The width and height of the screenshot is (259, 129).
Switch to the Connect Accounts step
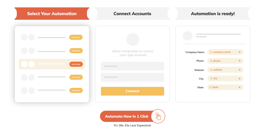[x=132, y=14]
